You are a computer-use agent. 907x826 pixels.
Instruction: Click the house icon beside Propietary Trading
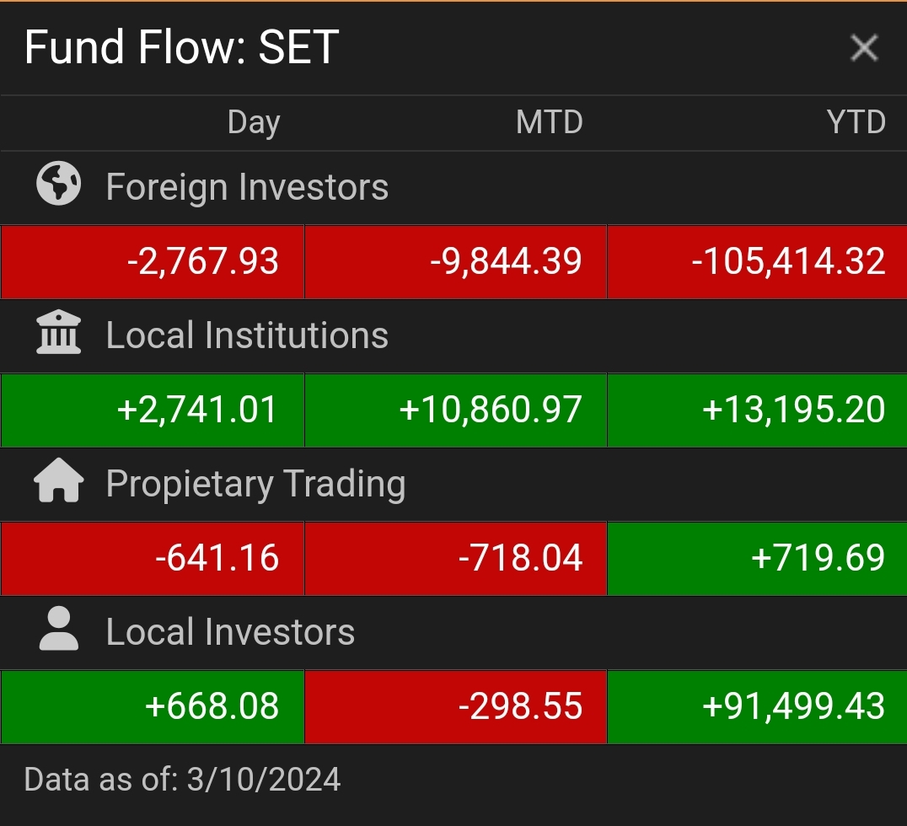coord(59,482)
